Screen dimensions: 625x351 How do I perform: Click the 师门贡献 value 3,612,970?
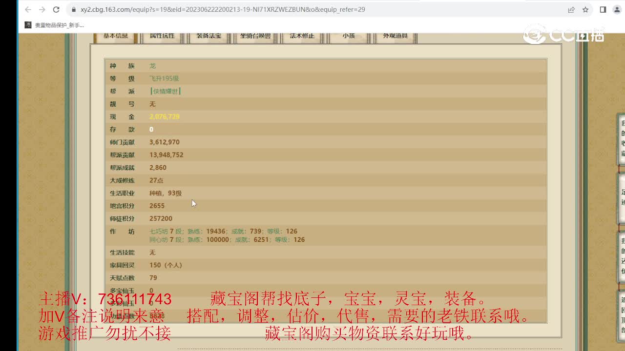165,142
